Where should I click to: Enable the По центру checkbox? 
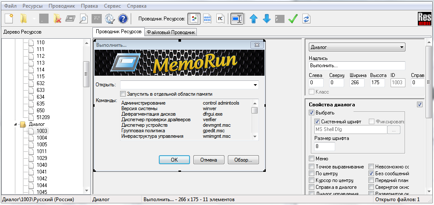pos(311,174)
